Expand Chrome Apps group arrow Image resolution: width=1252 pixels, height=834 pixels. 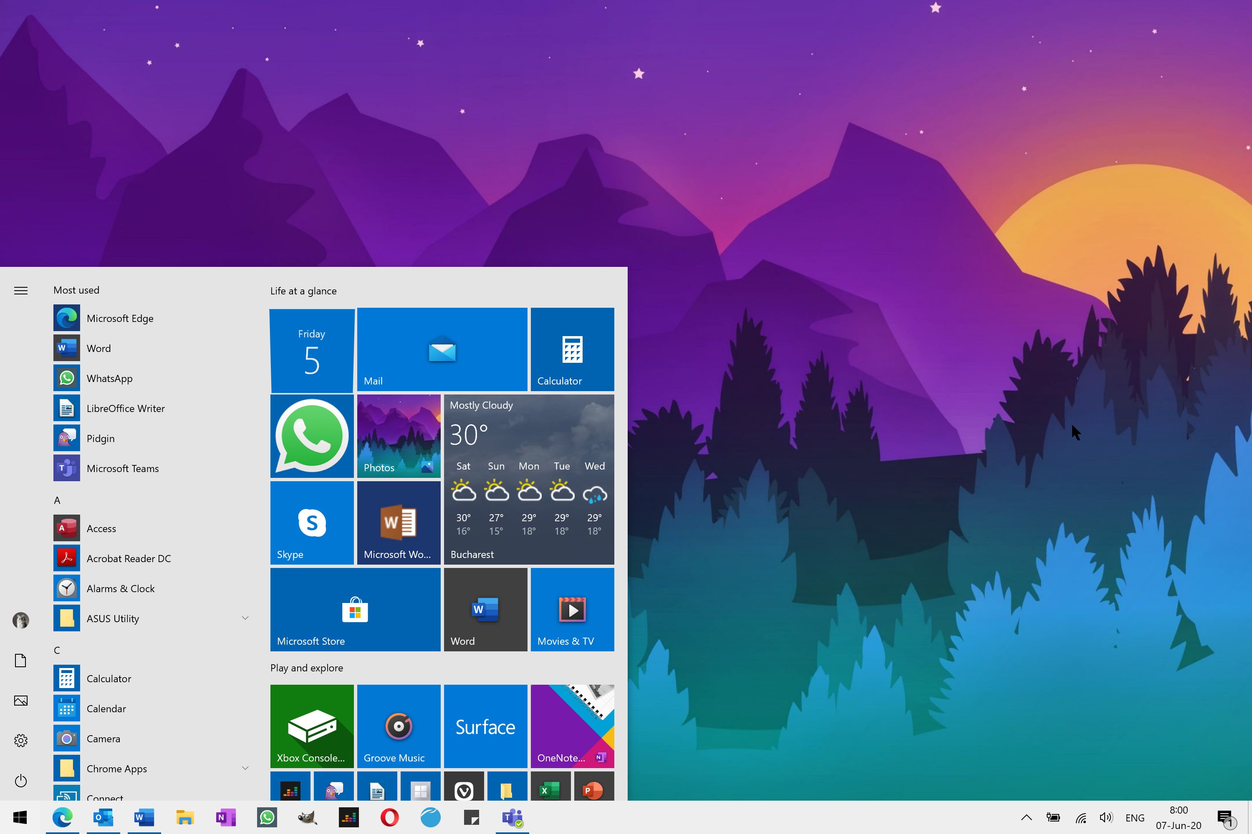(244, 768)
